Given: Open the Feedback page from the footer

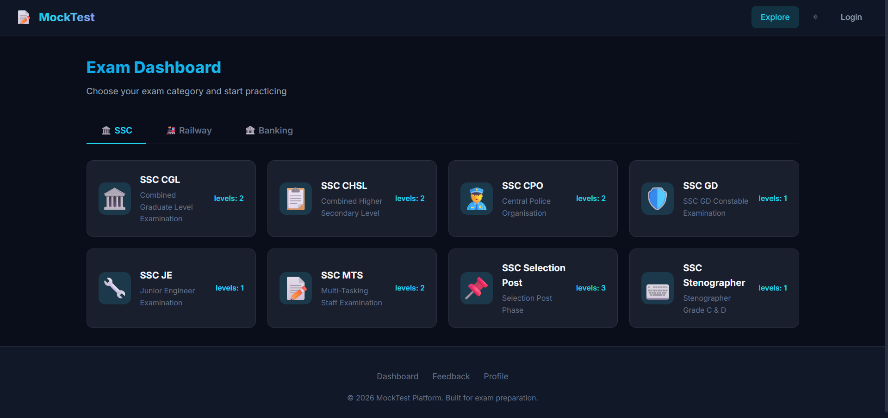Looking at the screenshot, I should 451,376.
